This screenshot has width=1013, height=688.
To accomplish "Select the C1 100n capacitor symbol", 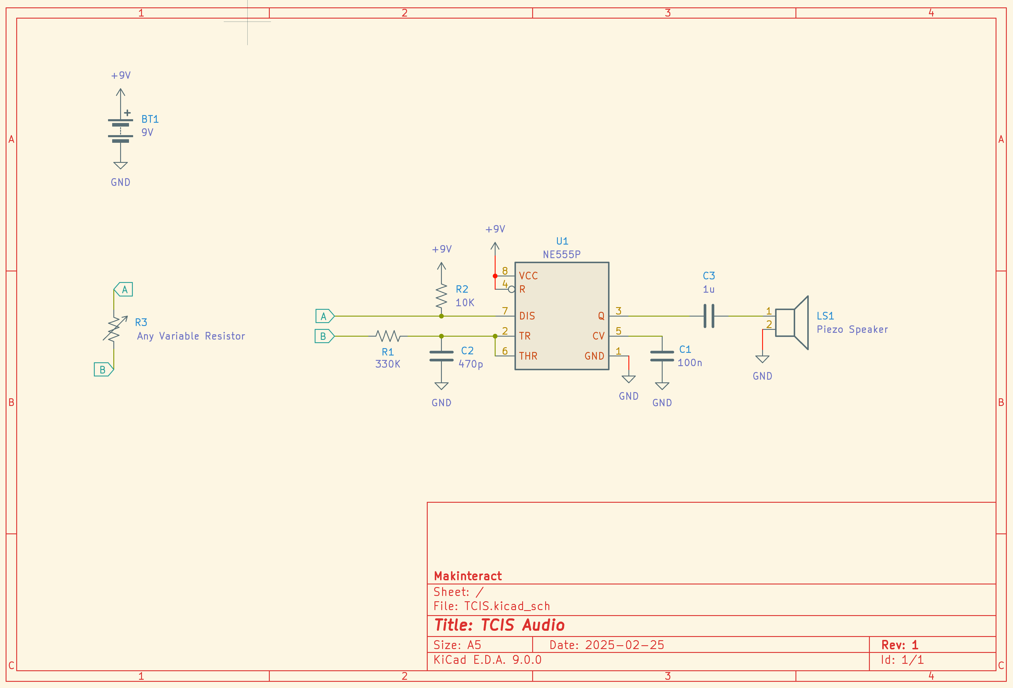I will [662, 356].
